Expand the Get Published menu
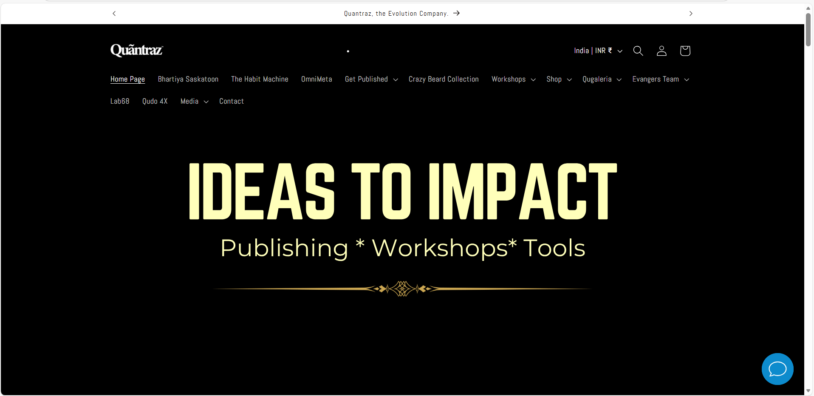 point(371,79)
